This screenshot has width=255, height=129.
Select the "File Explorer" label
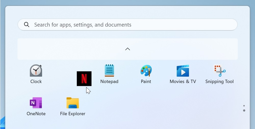(x=73, y=114)
